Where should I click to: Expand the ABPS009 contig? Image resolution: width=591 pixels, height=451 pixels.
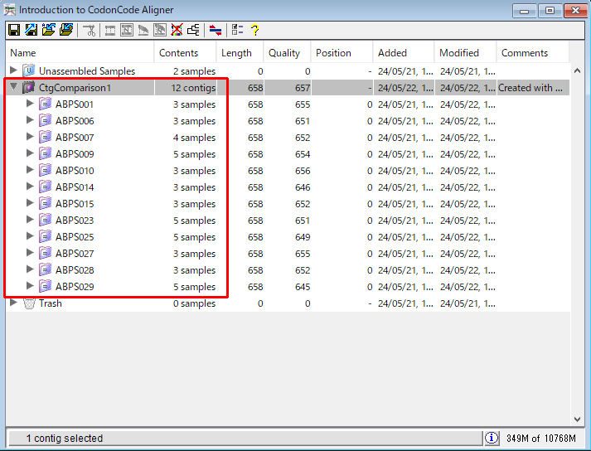31,153
